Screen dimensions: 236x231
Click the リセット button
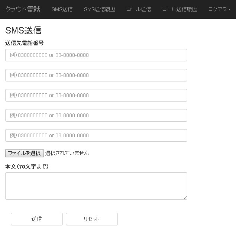(x=91, y=219)
